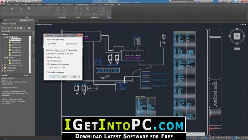Toggle Include Parent-Child Hyperlinks checkbox
The width and height of the screenshot is (248, 140).
click(x=48, y=64)
